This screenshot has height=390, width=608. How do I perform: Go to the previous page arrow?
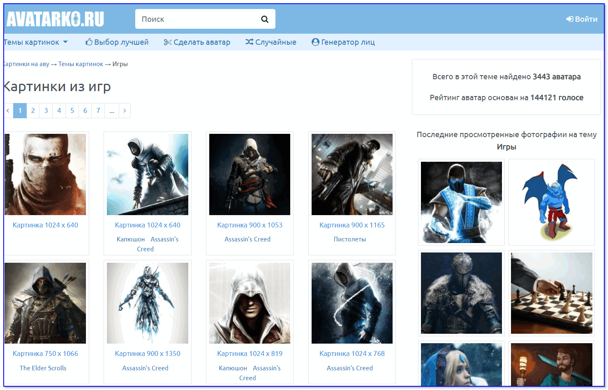(x=8, y=110)
